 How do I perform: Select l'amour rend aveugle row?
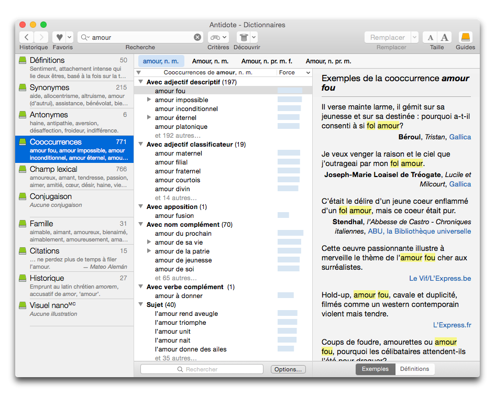coord(186,314)
